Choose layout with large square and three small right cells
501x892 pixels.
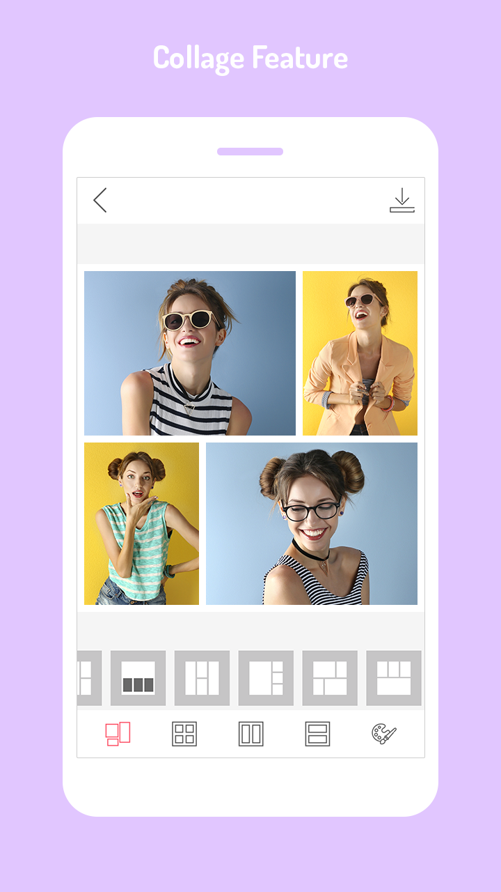(266, 678)
